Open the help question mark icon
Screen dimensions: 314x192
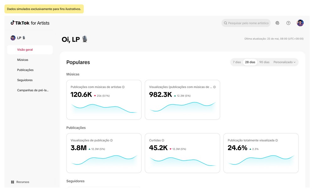click(x=288, y=23)
